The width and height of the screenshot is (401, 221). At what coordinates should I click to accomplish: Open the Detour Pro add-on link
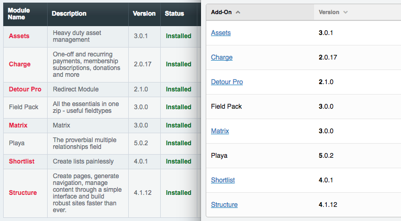(x=227, y=82)
